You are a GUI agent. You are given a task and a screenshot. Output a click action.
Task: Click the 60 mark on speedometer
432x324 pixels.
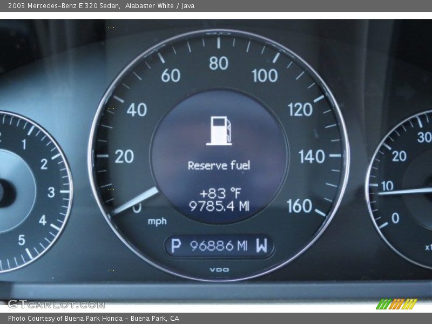pos(171,75)
